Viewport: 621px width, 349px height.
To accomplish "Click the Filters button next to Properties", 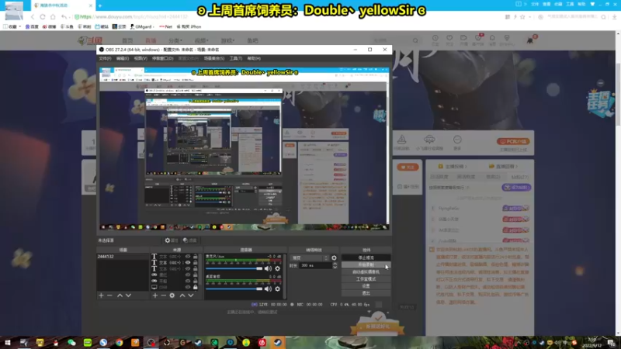I will 189,240.
